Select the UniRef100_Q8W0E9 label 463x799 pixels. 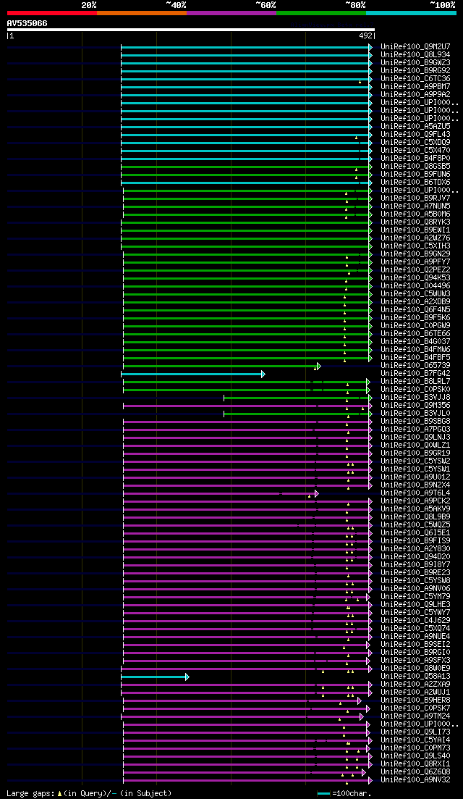(415, 668)
